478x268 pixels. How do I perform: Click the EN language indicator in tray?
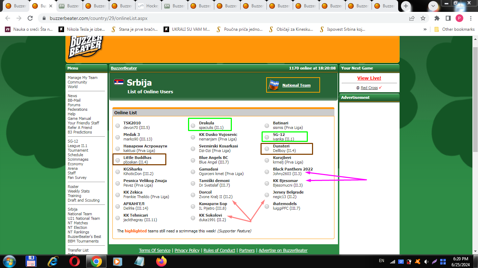(x=382, y=261)
